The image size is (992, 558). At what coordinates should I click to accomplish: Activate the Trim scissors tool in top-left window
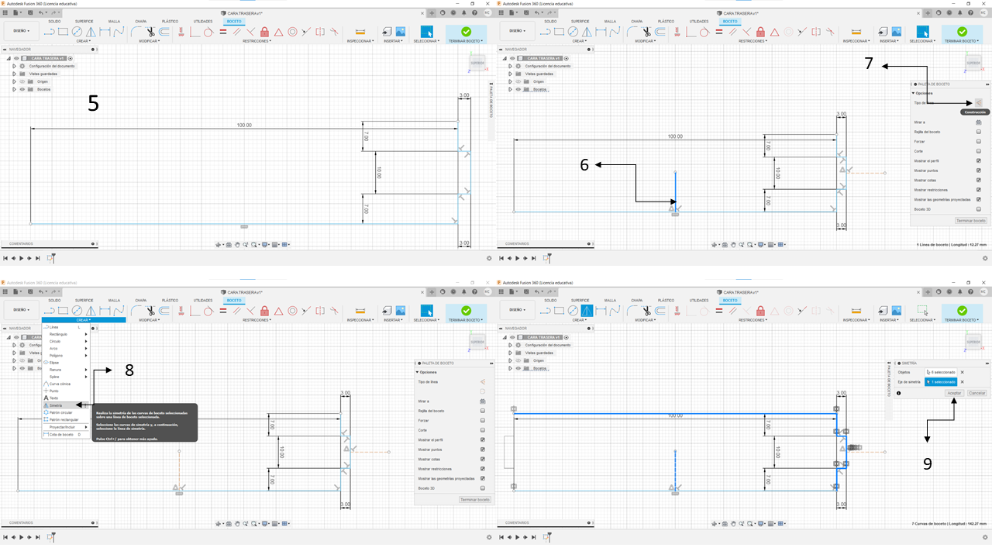pyautogui.click(x=150, y=32)
